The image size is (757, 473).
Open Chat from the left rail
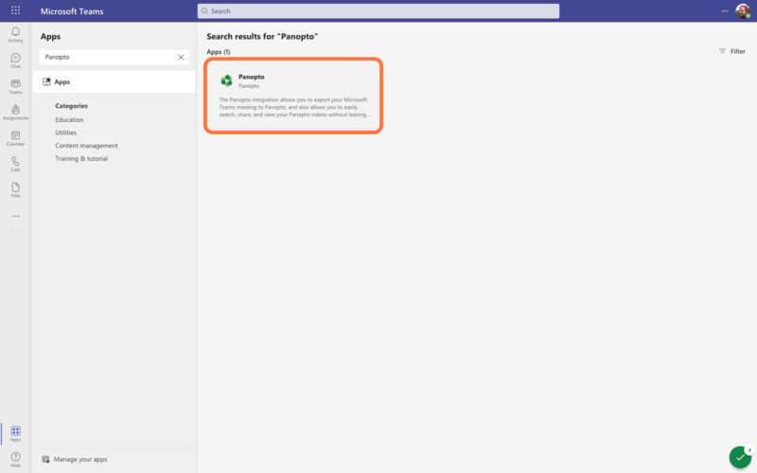[15, 61]
